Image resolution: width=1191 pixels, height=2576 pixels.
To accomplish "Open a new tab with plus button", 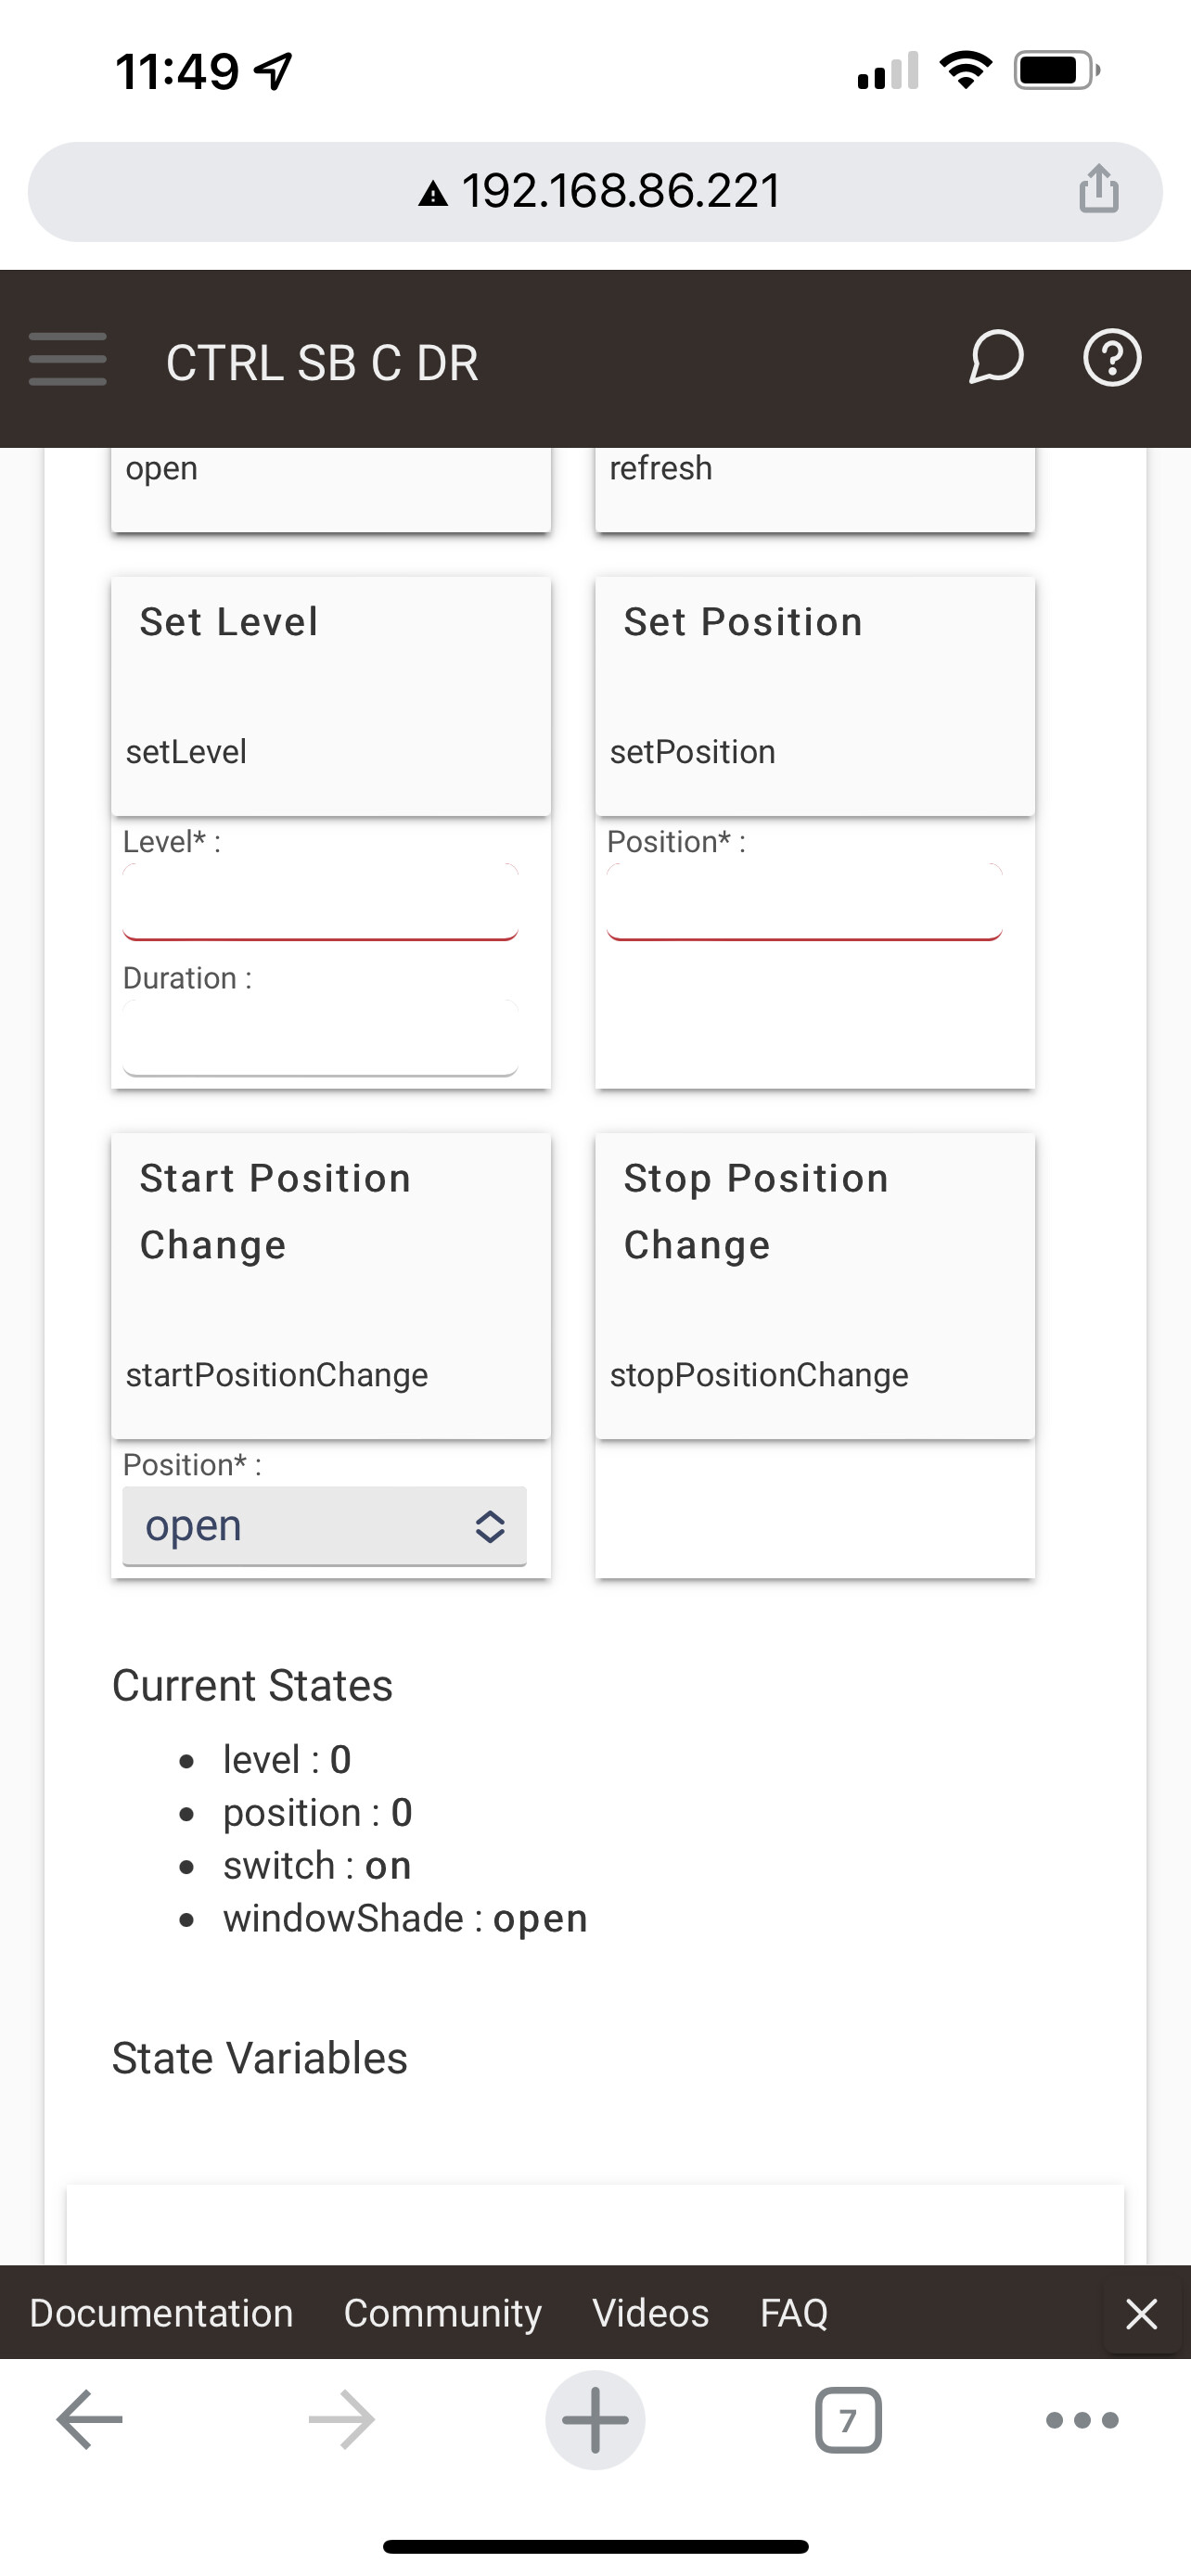I will click(595, 2420).
